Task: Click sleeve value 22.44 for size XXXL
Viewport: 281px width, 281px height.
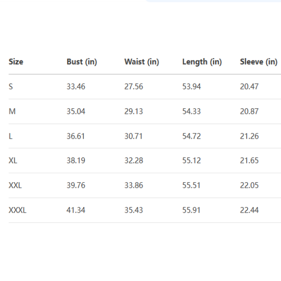Action: pyautogui.click(x=249, y=210)
